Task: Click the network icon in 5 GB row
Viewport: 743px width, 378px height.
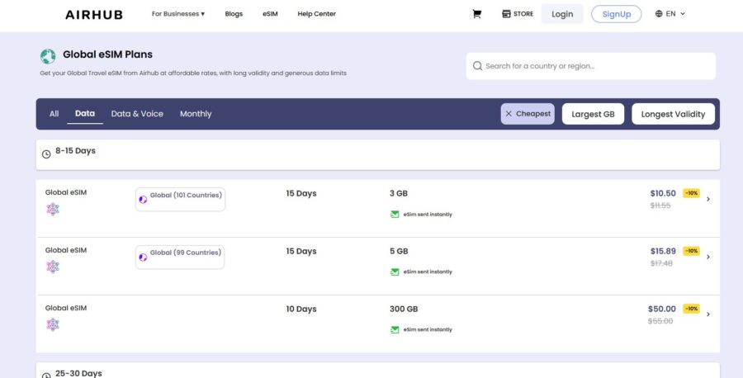Action: tap(53, 267)
